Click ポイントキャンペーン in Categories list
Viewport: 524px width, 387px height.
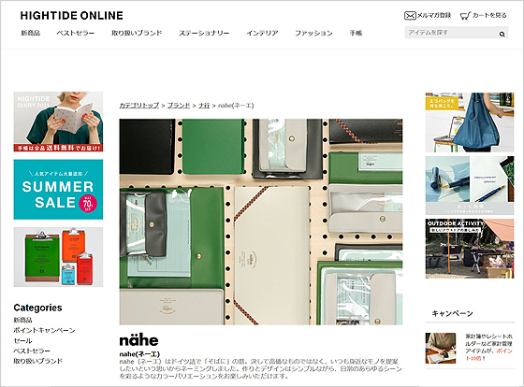pos(44,330)
